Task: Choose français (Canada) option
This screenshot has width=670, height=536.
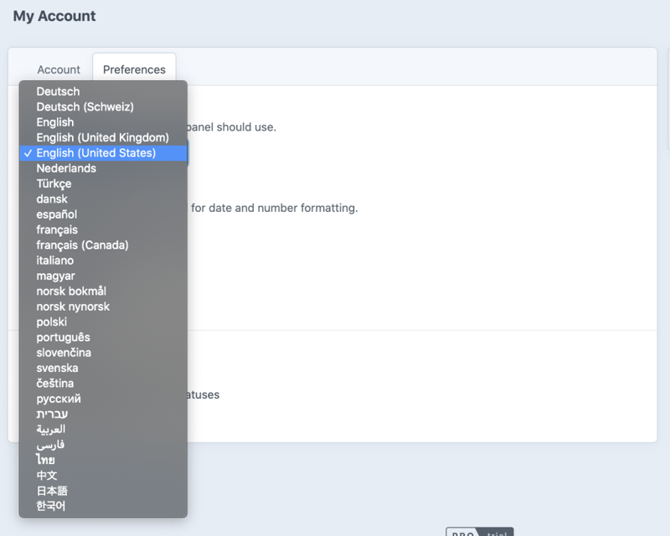Action: click(82, 245)
